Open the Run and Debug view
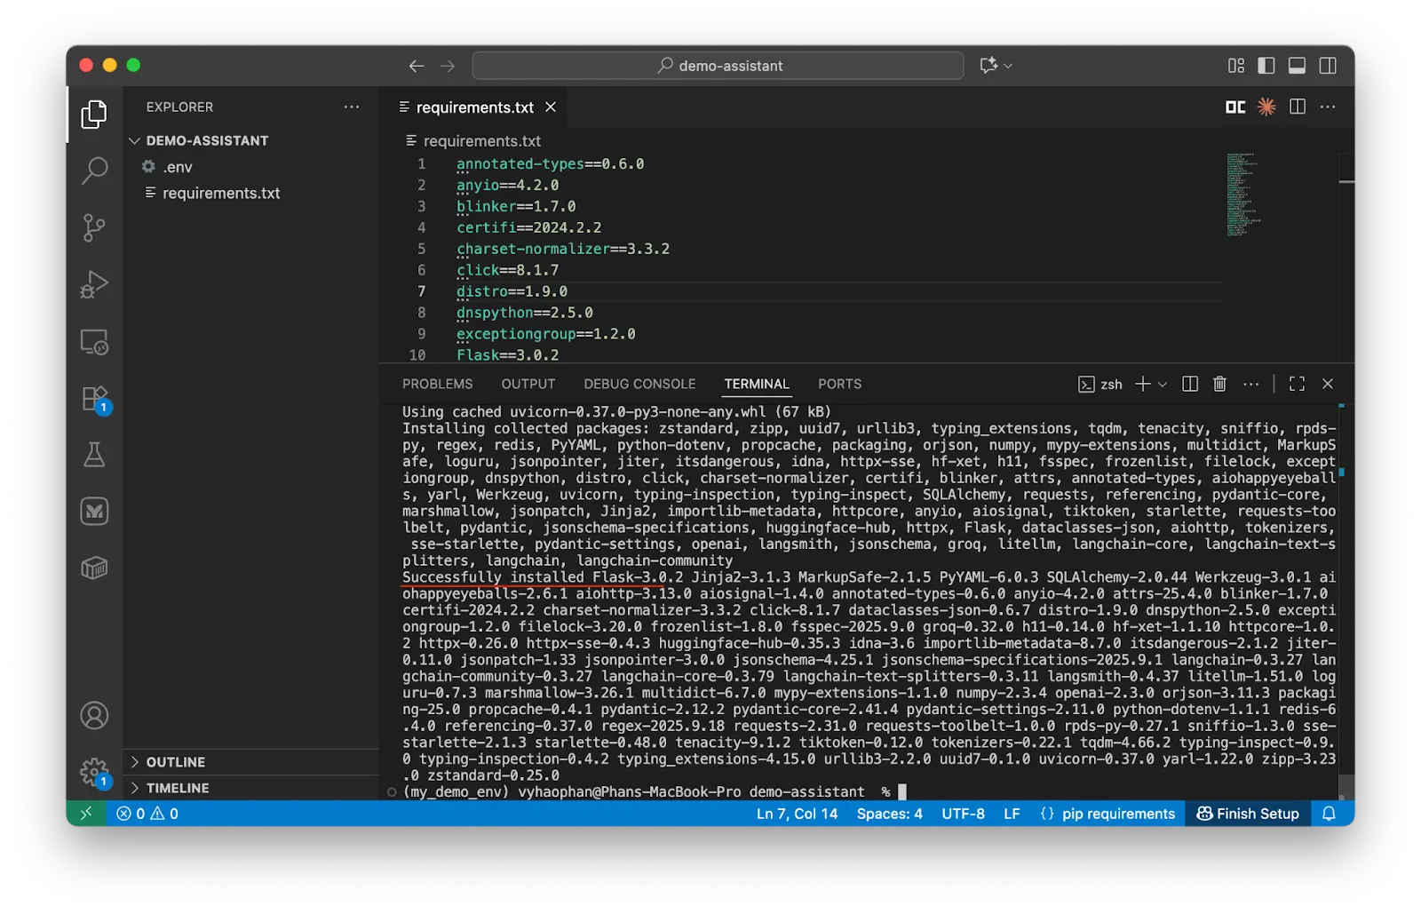Image resolution: width=1421 pixels, height=914 pixels. click(x=94, y=284)
